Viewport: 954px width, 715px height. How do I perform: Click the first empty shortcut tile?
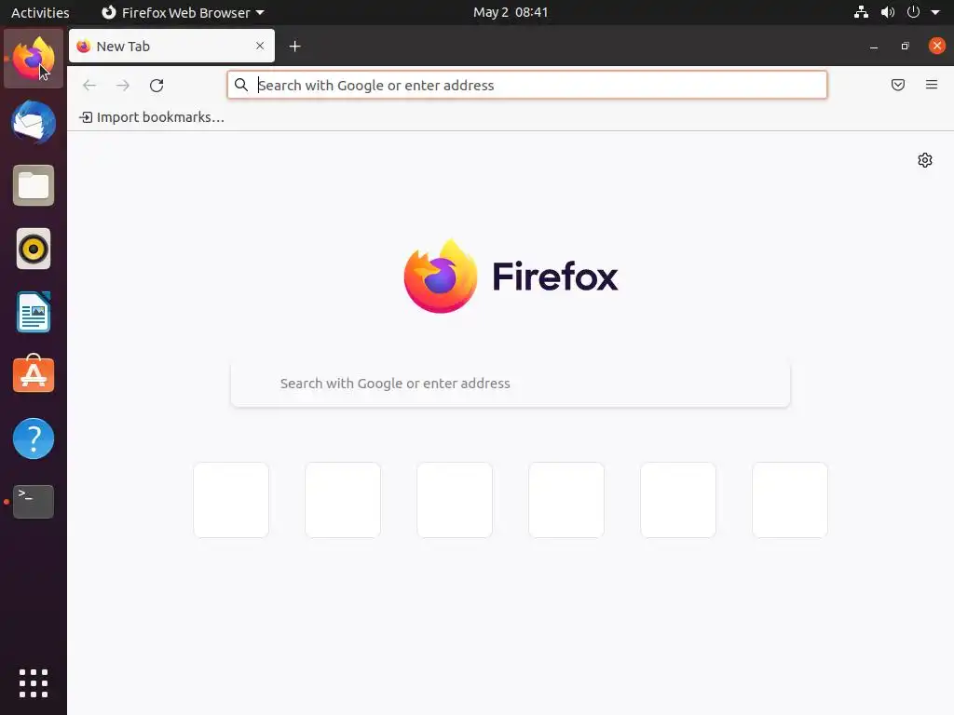click(x=231, y=500)
